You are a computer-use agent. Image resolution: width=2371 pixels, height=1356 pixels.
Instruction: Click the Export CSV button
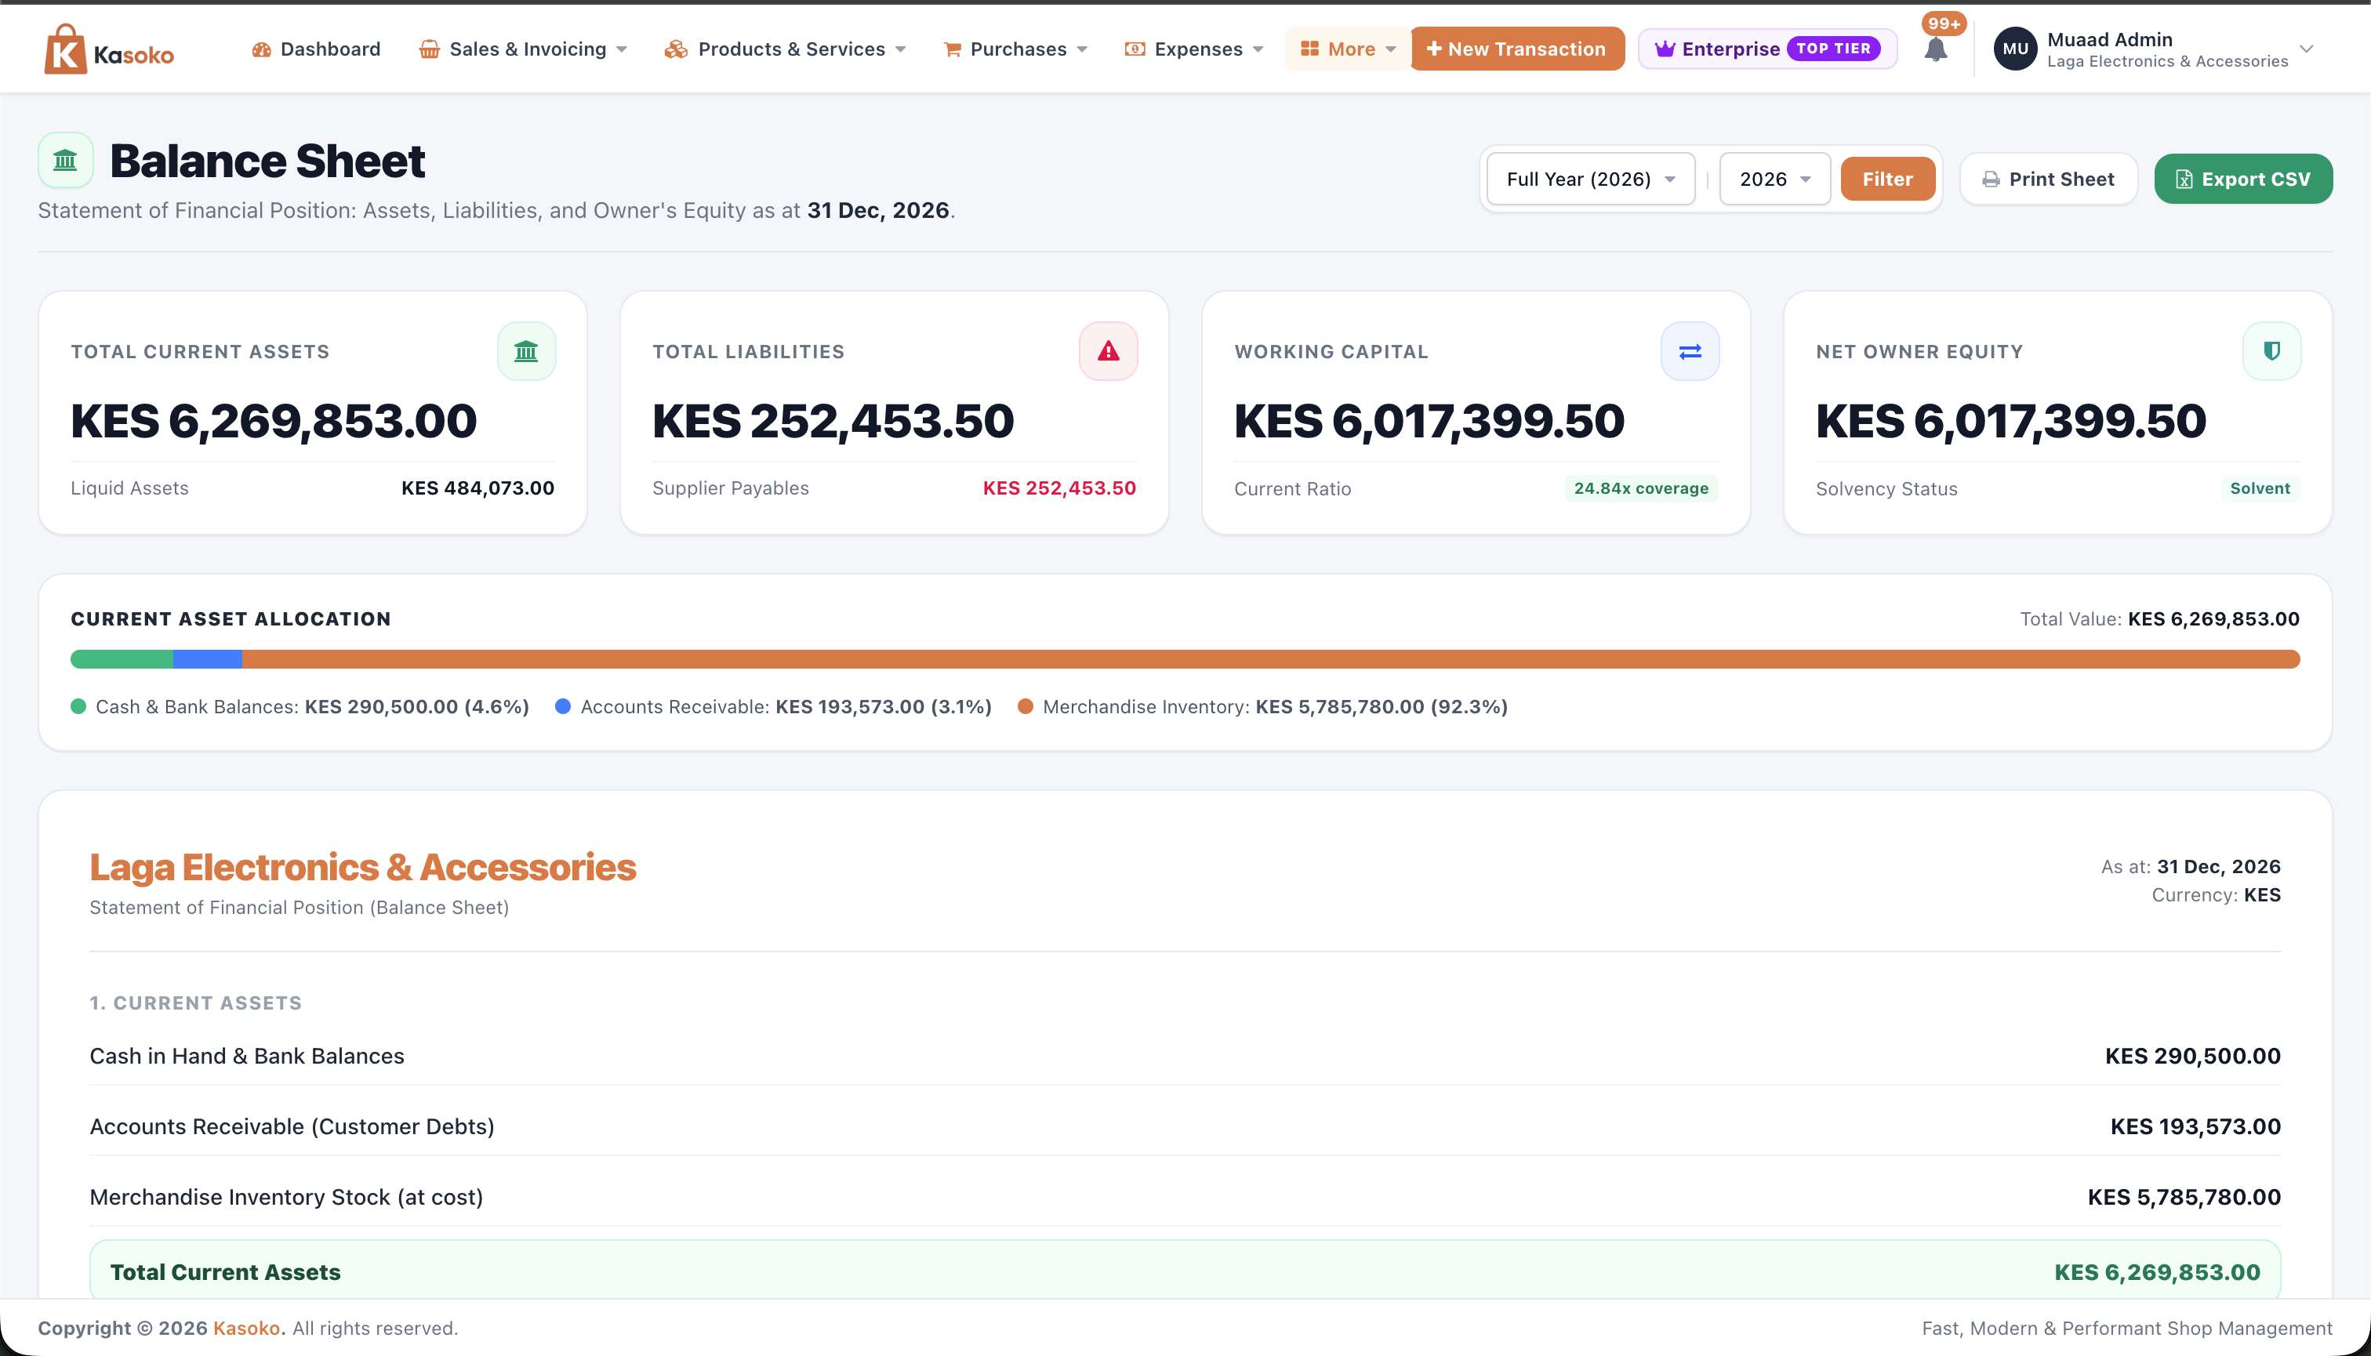(2242, 179)
